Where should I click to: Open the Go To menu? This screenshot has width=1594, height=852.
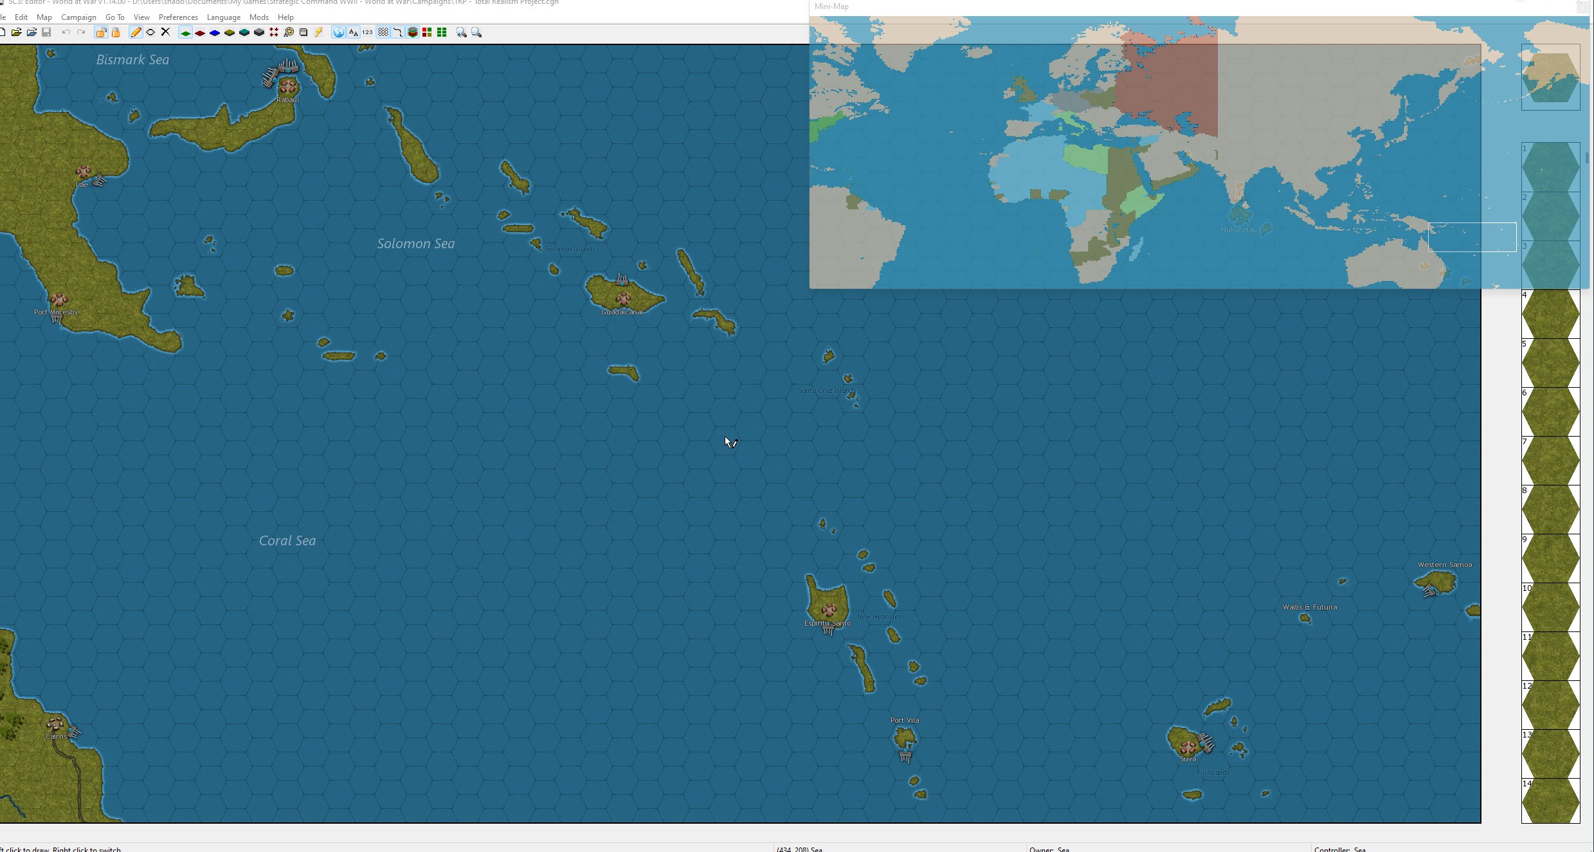click(114, 17)
